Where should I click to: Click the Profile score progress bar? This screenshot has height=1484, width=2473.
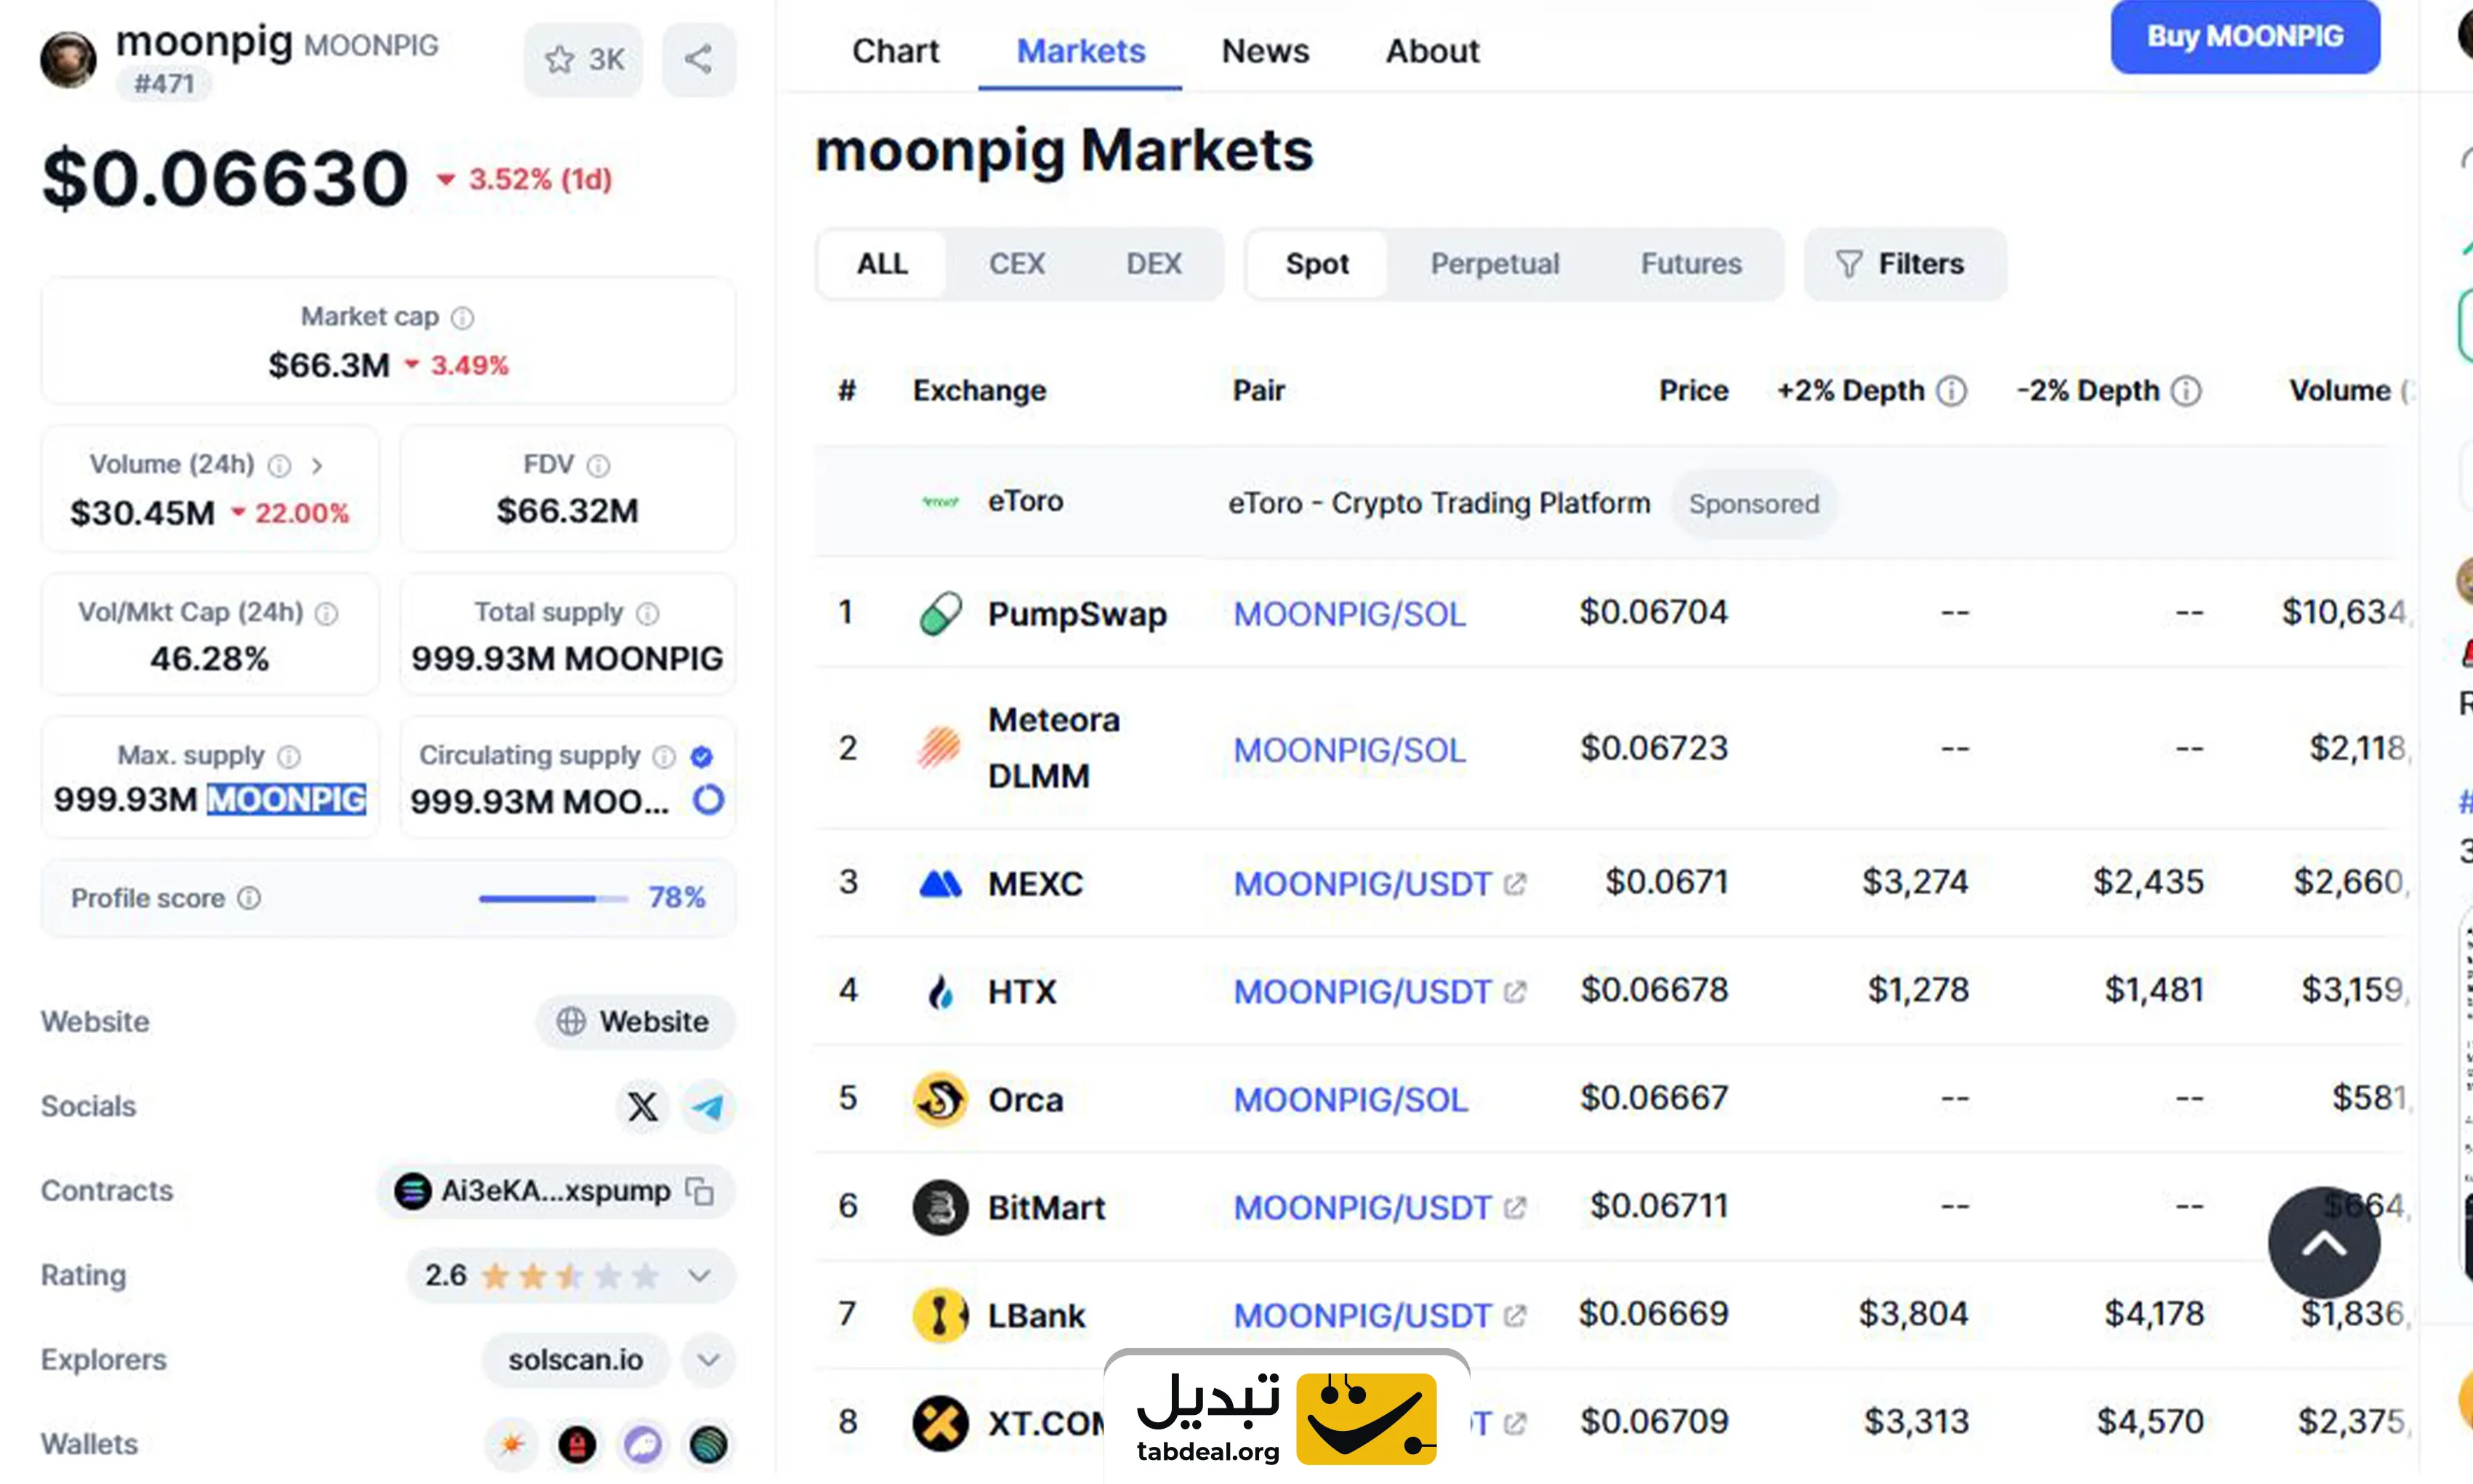552,899
